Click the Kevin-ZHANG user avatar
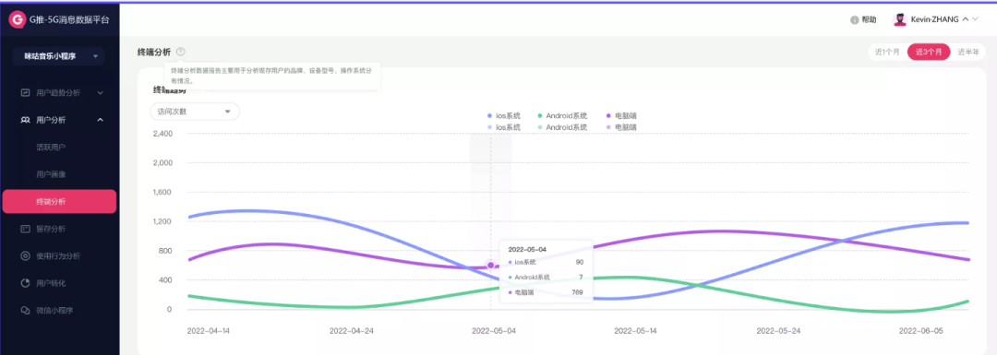 [900, 19]
